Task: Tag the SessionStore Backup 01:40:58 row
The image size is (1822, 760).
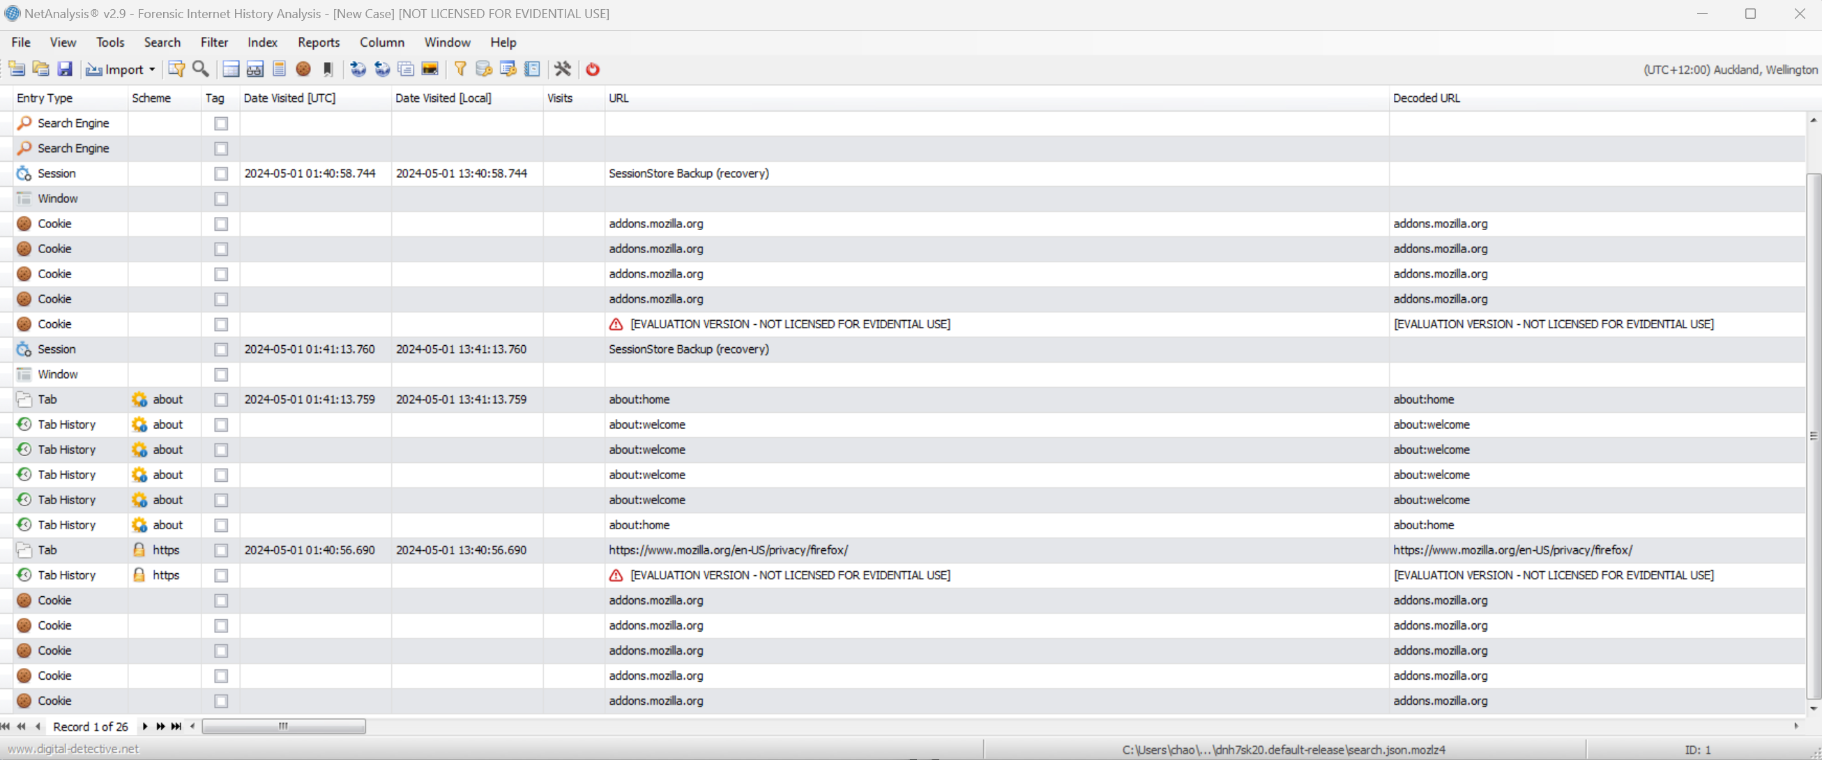Action: [221, 173]
